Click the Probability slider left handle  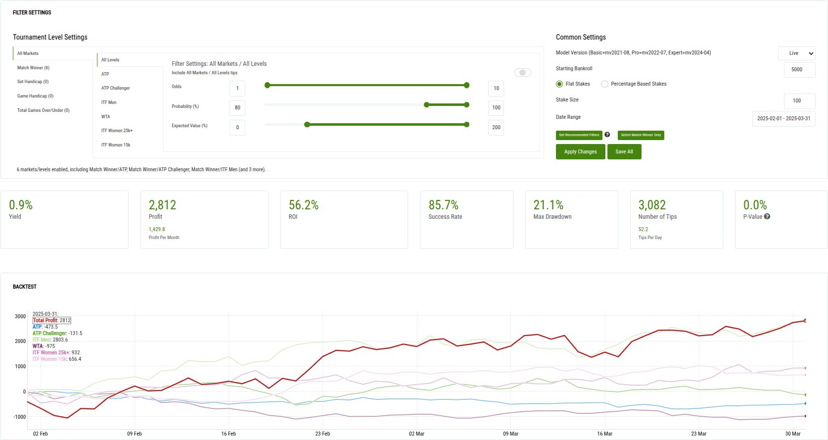pyautogui.click(x=426, y=105)
